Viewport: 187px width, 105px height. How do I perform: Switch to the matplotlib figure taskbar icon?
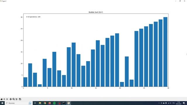(69, 103)
